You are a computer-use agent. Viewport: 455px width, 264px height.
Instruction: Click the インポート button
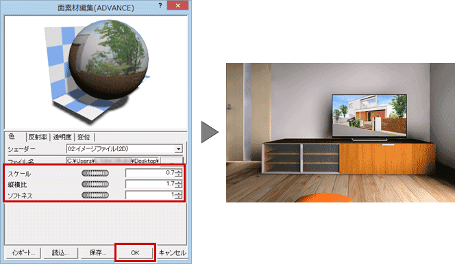[23, 252]
